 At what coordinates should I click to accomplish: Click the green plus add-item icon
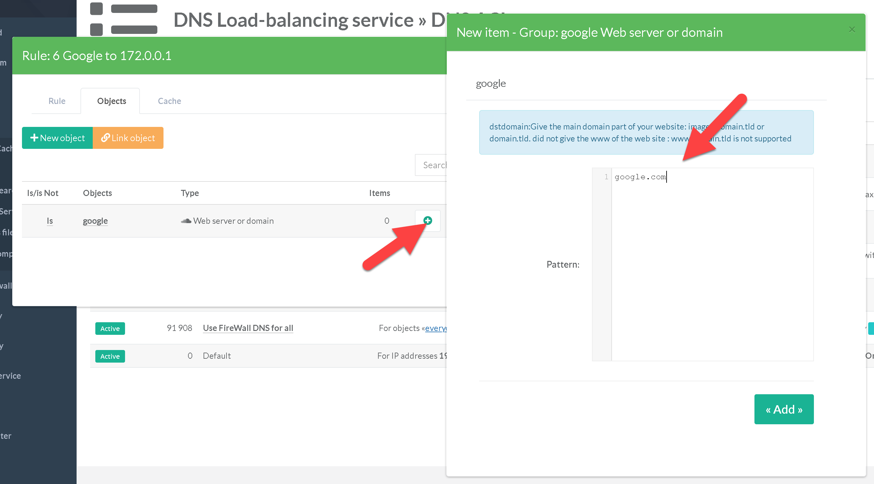(427, 221)
